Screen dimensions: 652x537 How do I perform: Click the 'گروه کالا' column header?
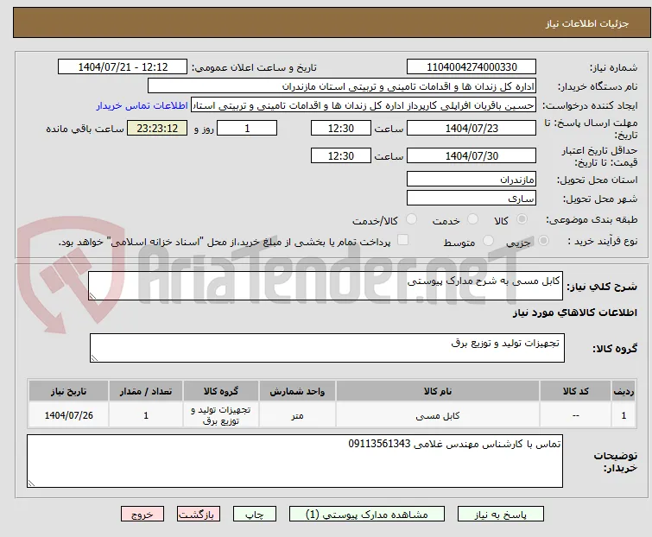pyautogui.click(x=221, y=391)
